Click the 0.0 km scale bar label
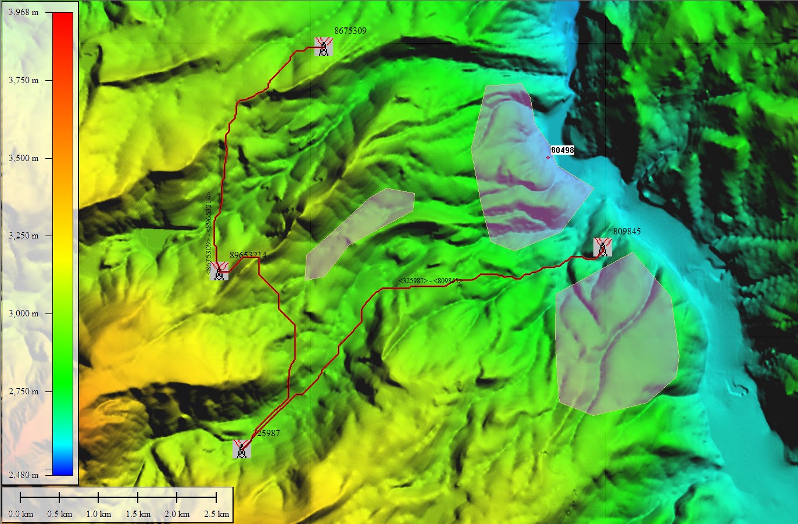Screen dimensions: 798x524 21,514
